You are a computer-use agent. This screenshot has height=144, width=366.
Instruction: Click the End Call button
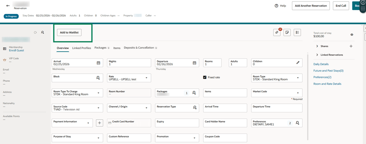341,6
